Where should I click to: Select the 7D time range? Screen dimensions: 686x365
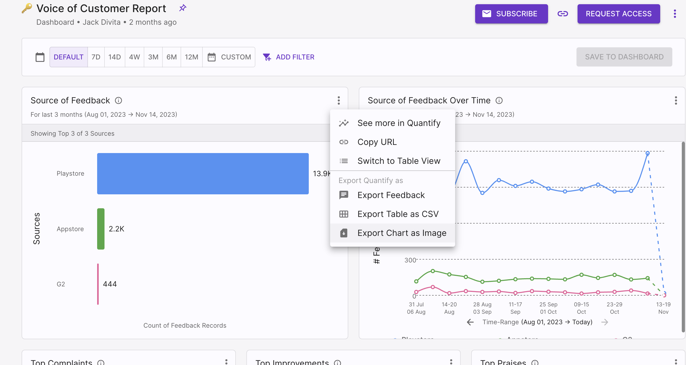pos(96,57)
